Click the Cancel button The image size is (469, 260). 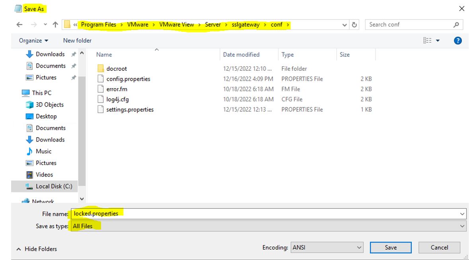[x=439, y=247]
